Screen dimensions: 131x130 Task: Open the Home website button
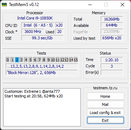[x=105, y=96]
